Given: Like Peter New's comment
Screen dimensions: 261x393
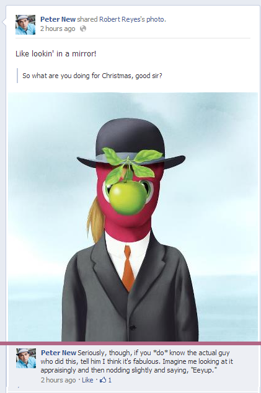Looking at the screenshot, I should coord(87,380).
